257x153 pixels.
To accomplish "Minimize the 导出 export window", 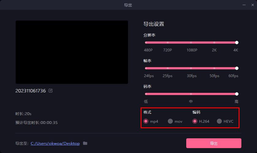I will coord(244,5).
